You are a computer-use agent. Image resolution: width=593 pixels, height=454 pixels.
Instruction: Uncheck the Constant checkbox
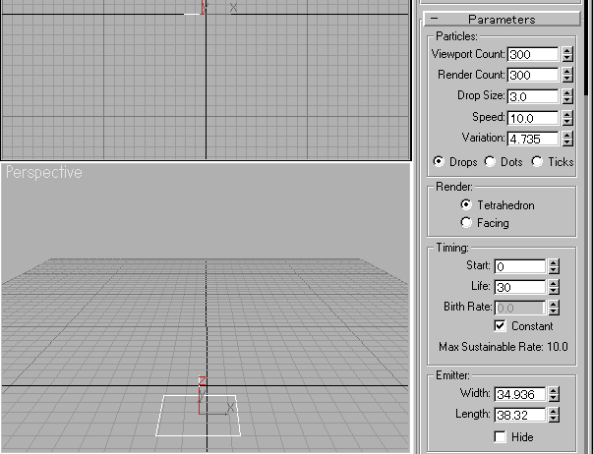(500, 326)
